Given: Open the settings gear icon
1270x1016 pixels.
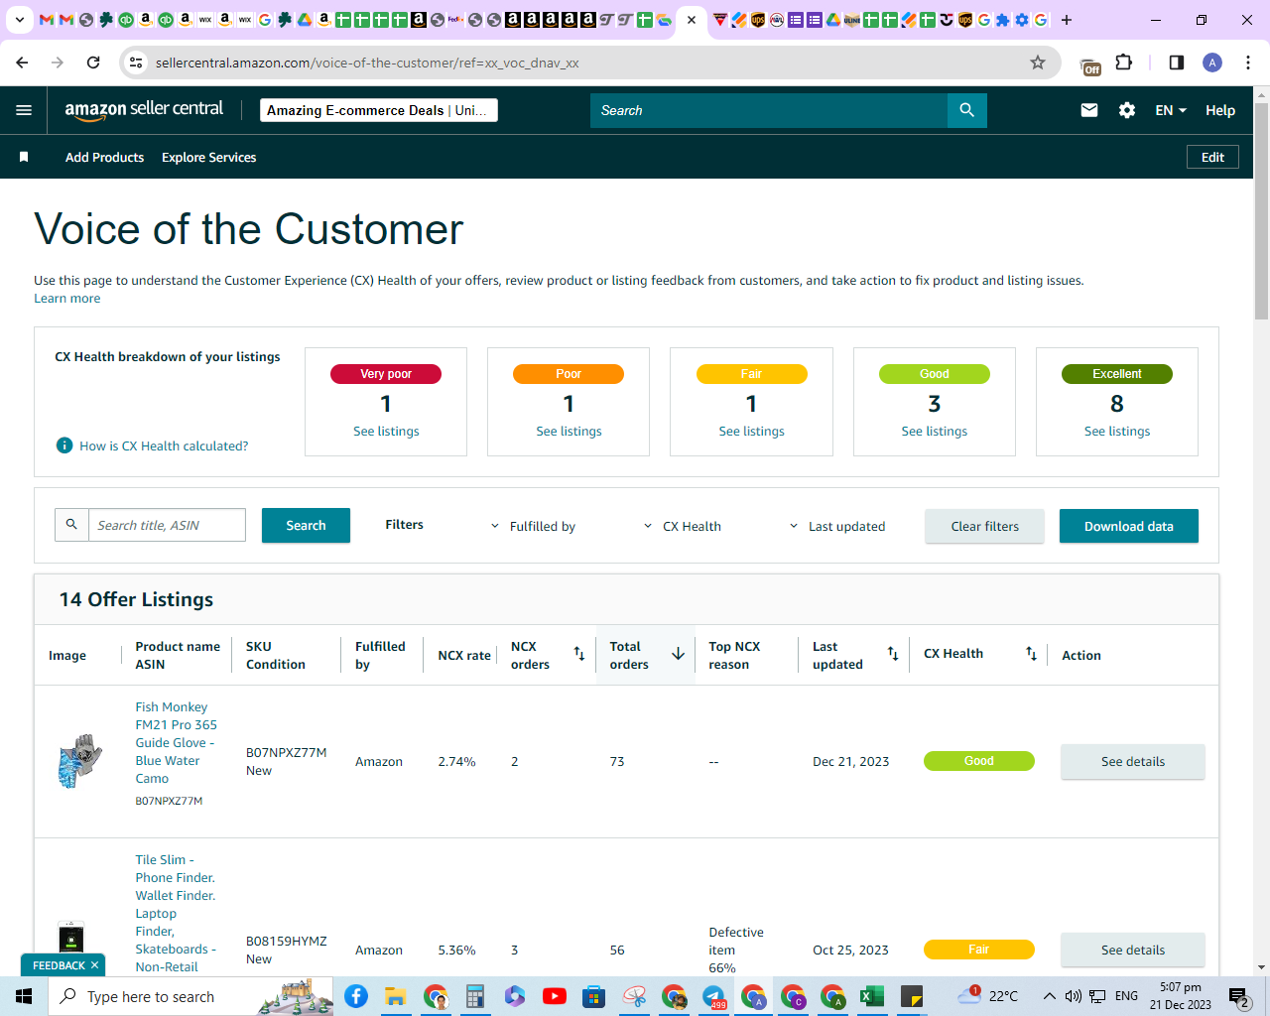Looking at the screenshot, I should 1127,110.
